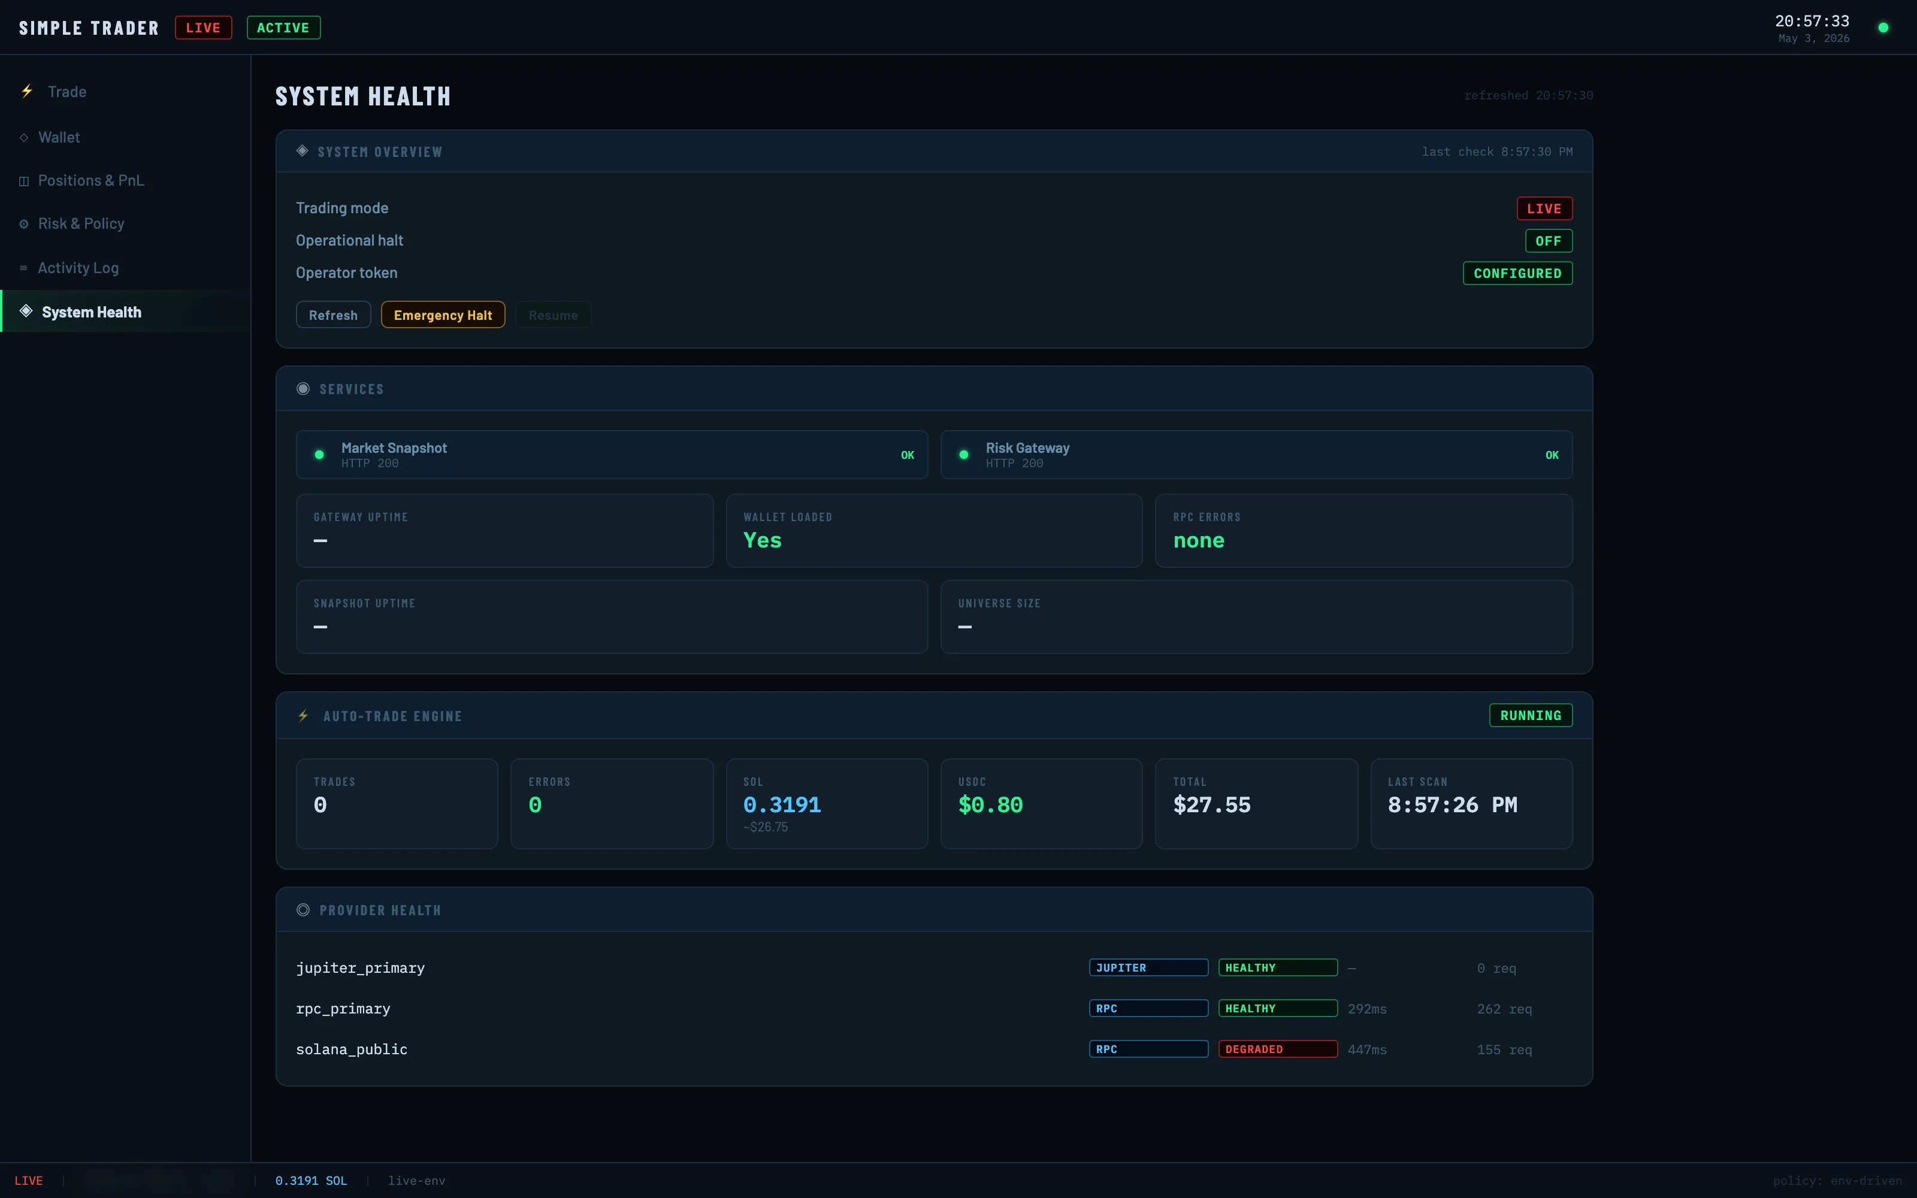The height and width of the screenshot is (1198, 1917).
Task: Click the Activity Log list icon
Action: tap(24, 268)
